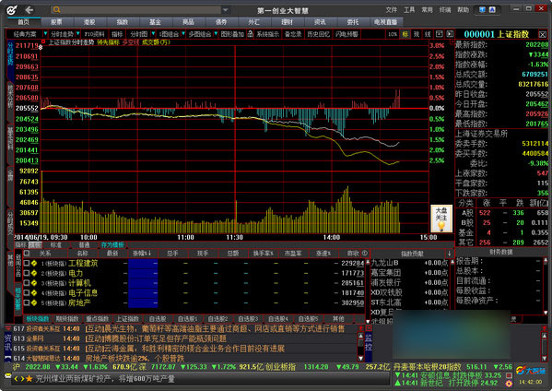This screenshot has width=552, height=391.
Task: Tick the checkbox for 房地产 row
Action: (x=27, y=302)
